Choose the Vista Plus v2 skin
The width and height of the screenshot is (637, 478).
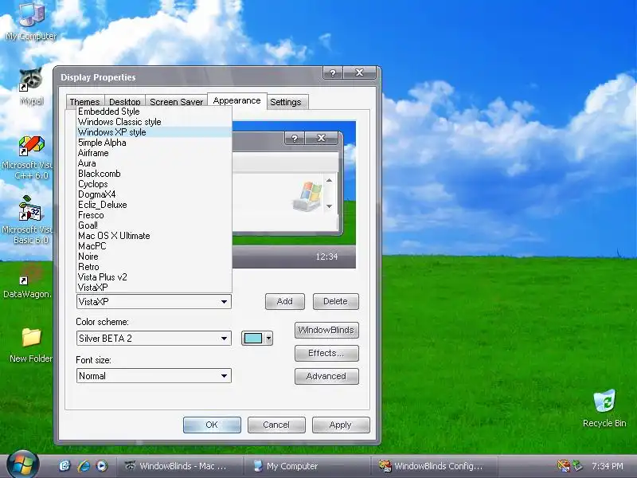coord(154,277)
